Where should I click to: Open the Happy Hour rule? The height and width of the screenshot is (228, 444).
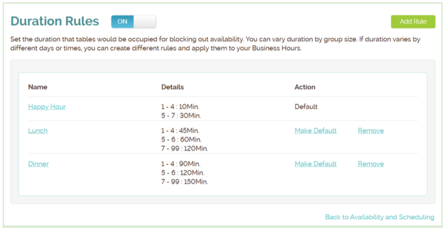(x=47, y=107)
